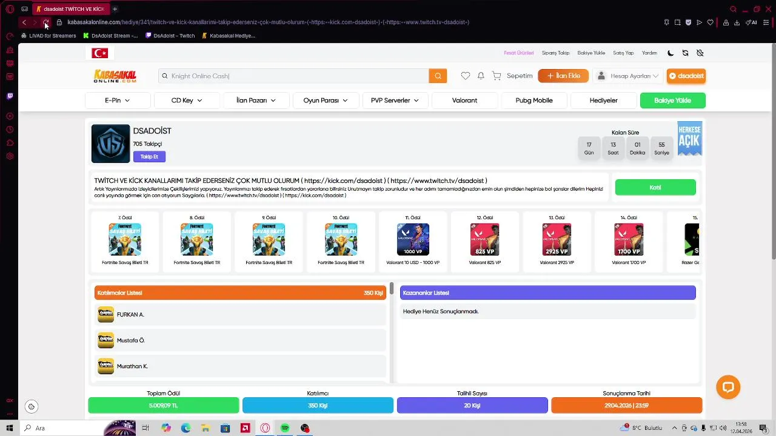Viewport: 776px width, 436px height.
Task: Toggle dark mode moon icon
Action: [671, 53]
